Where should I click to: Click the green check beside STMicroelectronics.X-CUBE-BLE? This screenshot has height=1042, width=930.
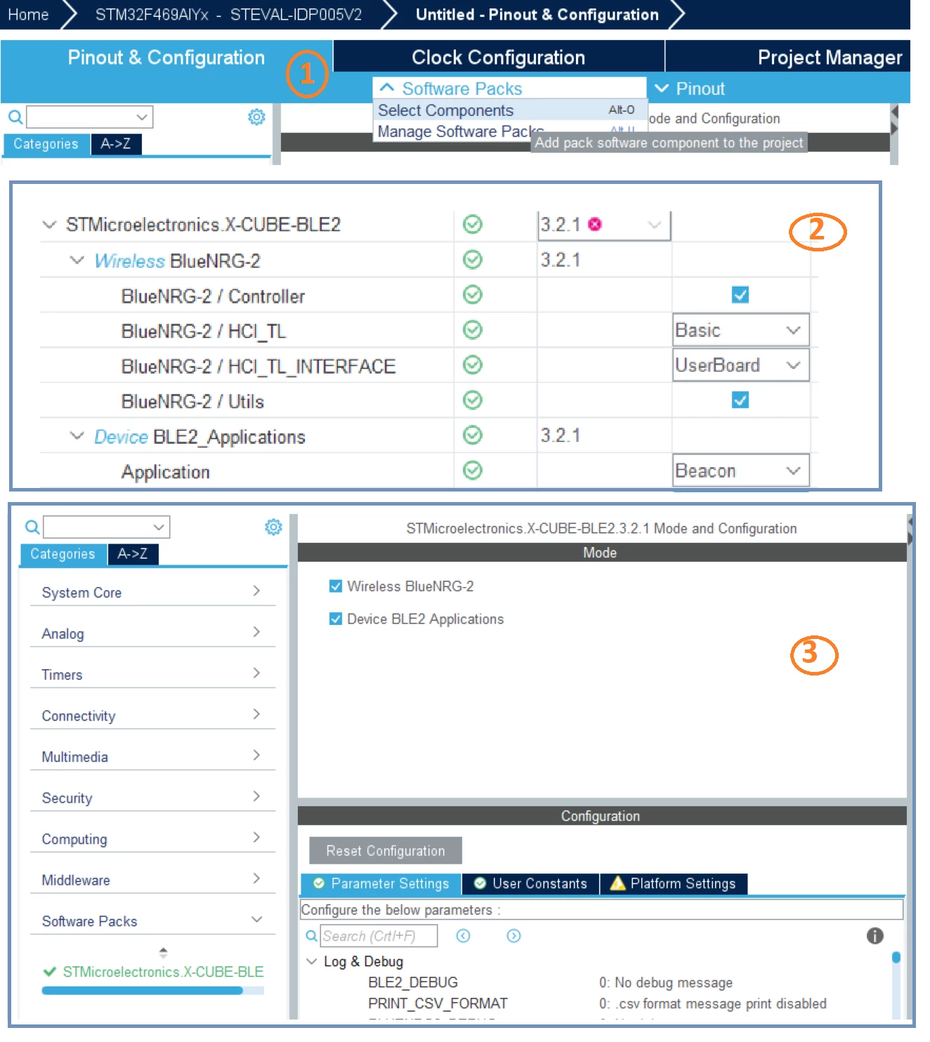click(x=49, y=971)
